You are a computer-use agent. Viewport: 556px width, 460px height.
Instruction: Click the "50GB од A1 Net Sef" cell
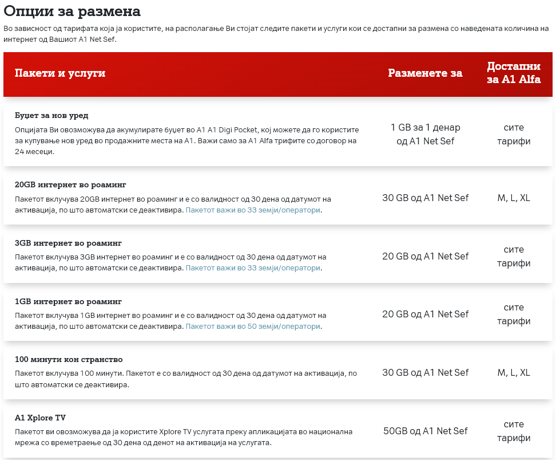coord(425,431)
